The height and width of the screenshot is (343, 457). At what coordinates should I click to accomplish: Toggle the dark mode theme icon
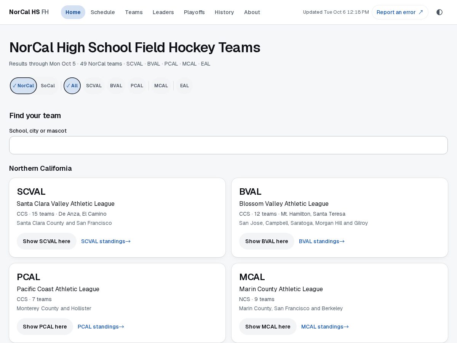[x=439, y=12]
